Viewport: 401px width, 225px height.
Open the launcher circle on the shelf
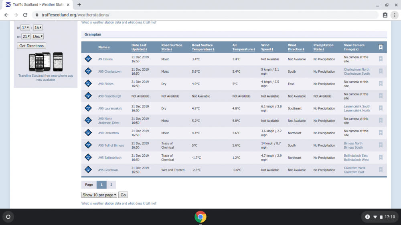(x=8, y=217)
